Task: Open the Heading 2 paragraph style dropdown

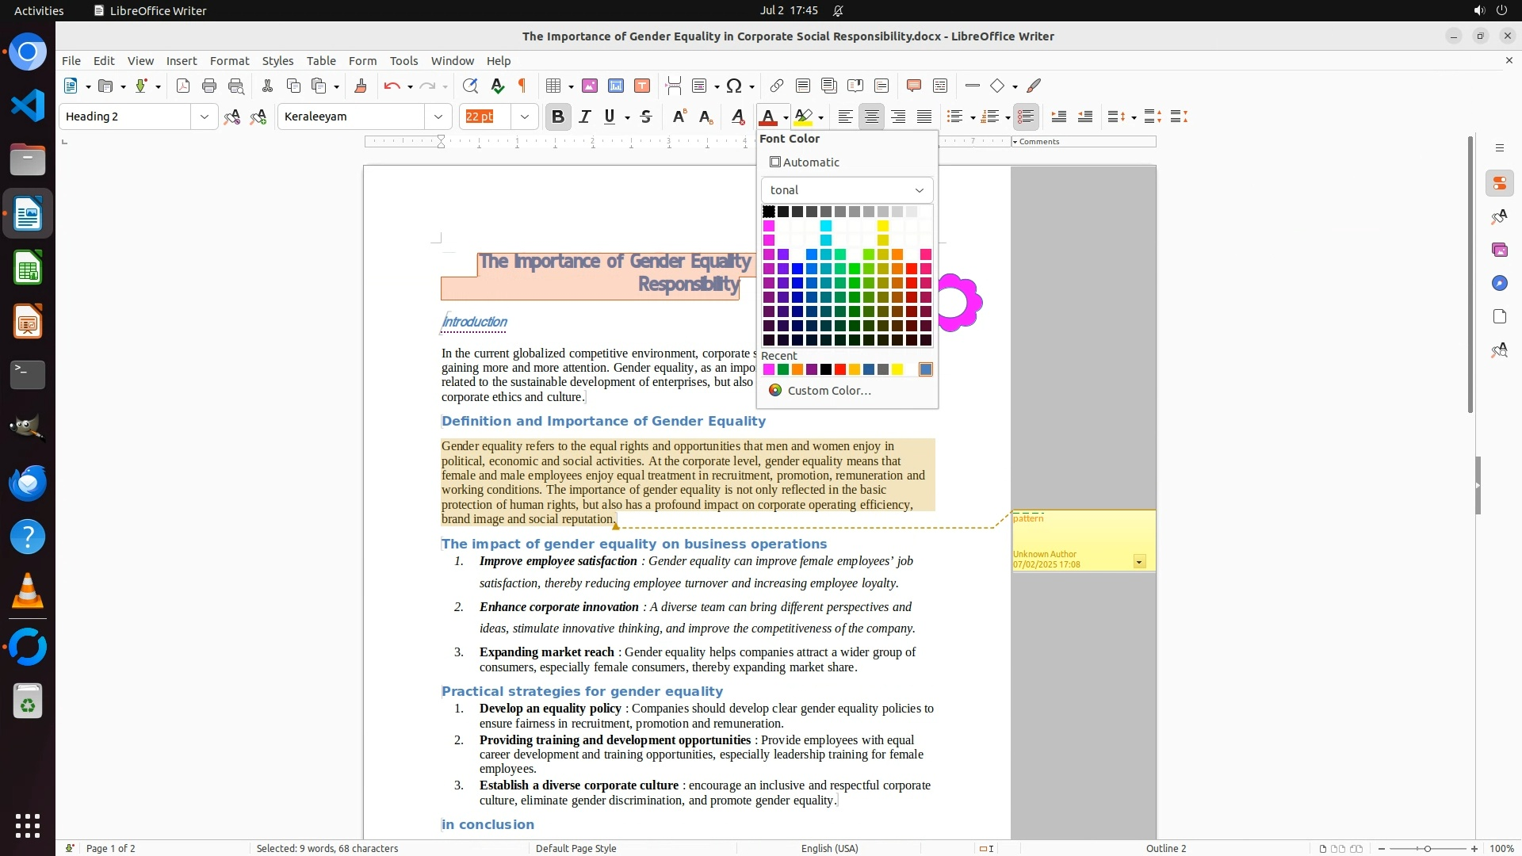Action: click(x=204, y=117)
